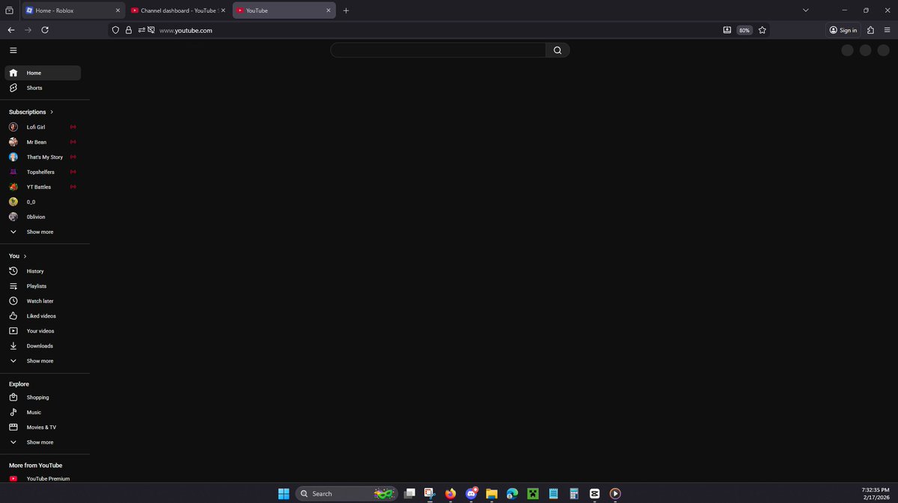Open Discord from the taskbar
Image resolution: width=898 pixels, height=503 pixels.
471,493
